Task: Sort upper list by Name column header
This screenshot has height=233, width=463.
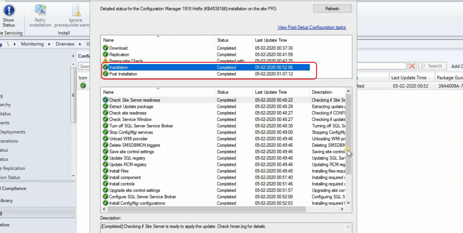Action: pyautogui.click(x=158, y=40)
